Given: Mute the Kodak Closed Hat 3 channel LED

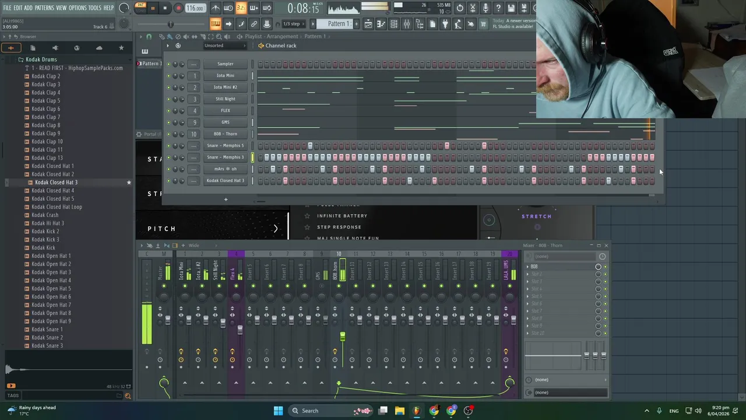Looking at the screenshot, I should coord(169,181).
